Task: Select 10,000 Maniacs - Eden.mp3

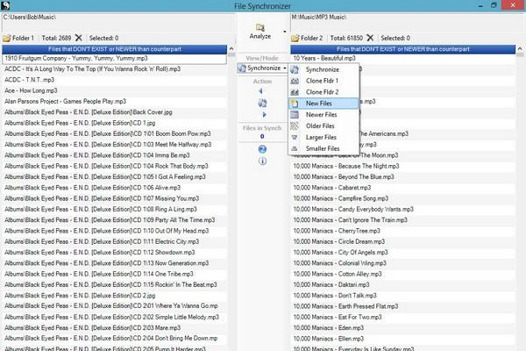Action: tap(403, 328)
